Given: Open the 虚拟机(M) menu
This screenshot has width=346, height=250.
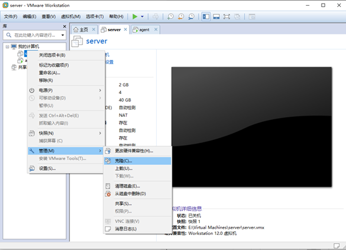Looking at the screenshot, I should point(71,17).
